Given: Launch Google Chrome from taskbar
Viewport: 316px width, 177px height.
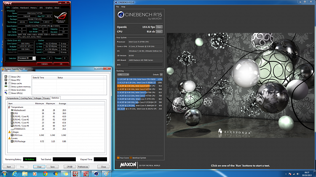Looking at the screenshot, I should [46, 174].
